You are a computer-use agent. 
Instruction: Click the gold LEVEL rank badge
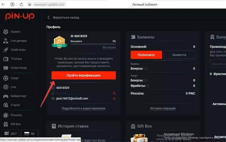[59, 42]
